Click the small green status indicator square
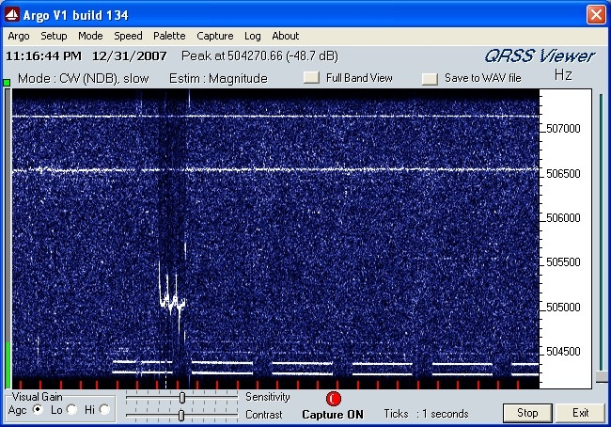611x427 pixels. pos(7,83)
